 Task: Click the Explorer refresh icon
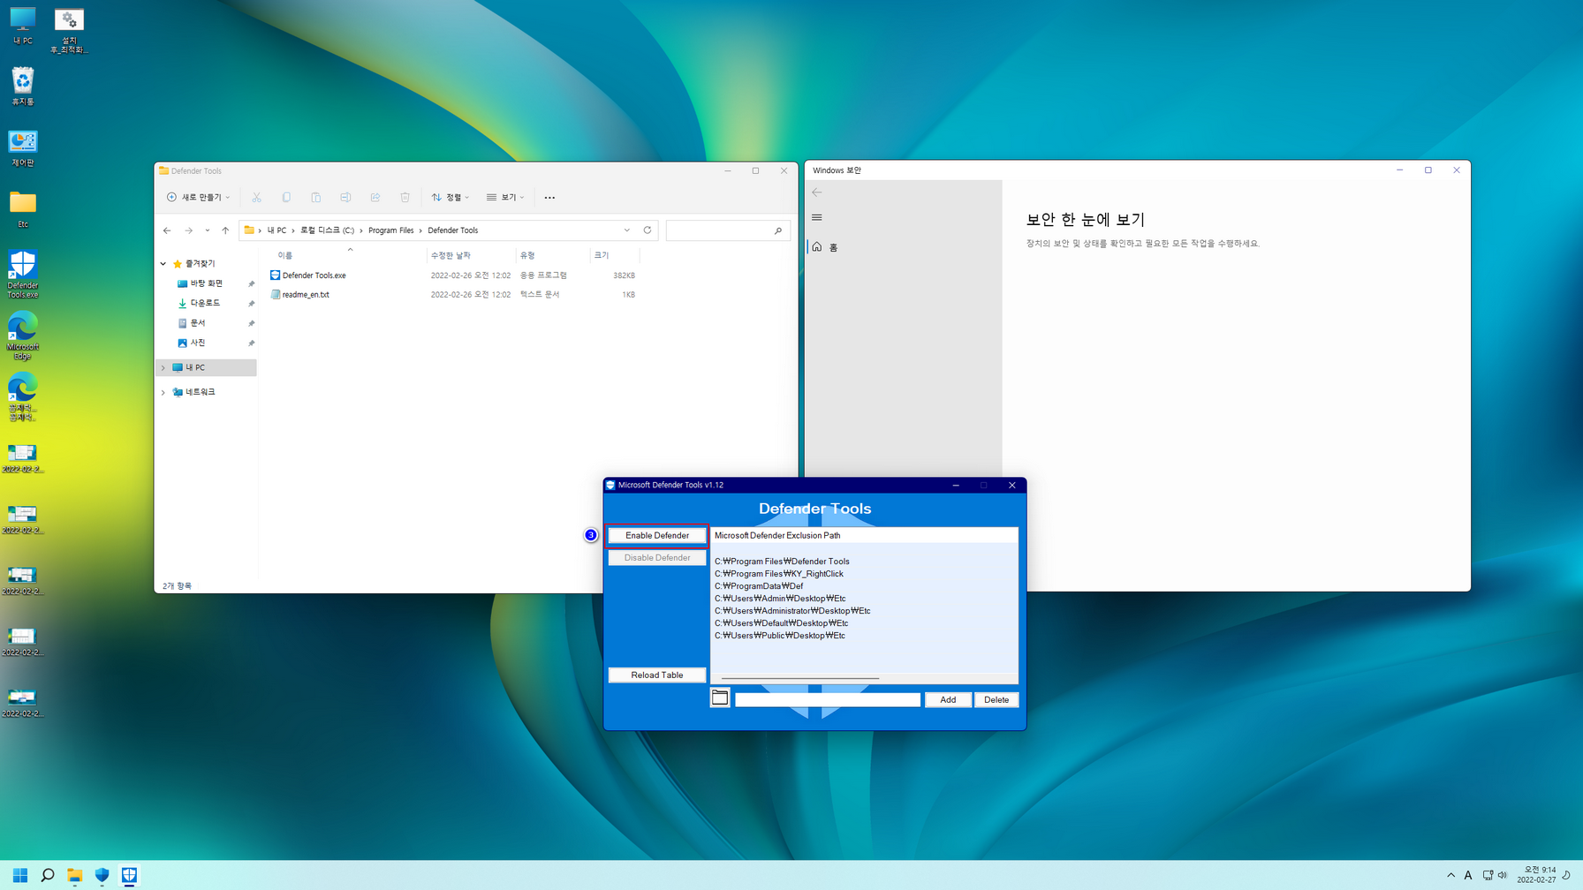pyautogui.click(x=648, y=230)
